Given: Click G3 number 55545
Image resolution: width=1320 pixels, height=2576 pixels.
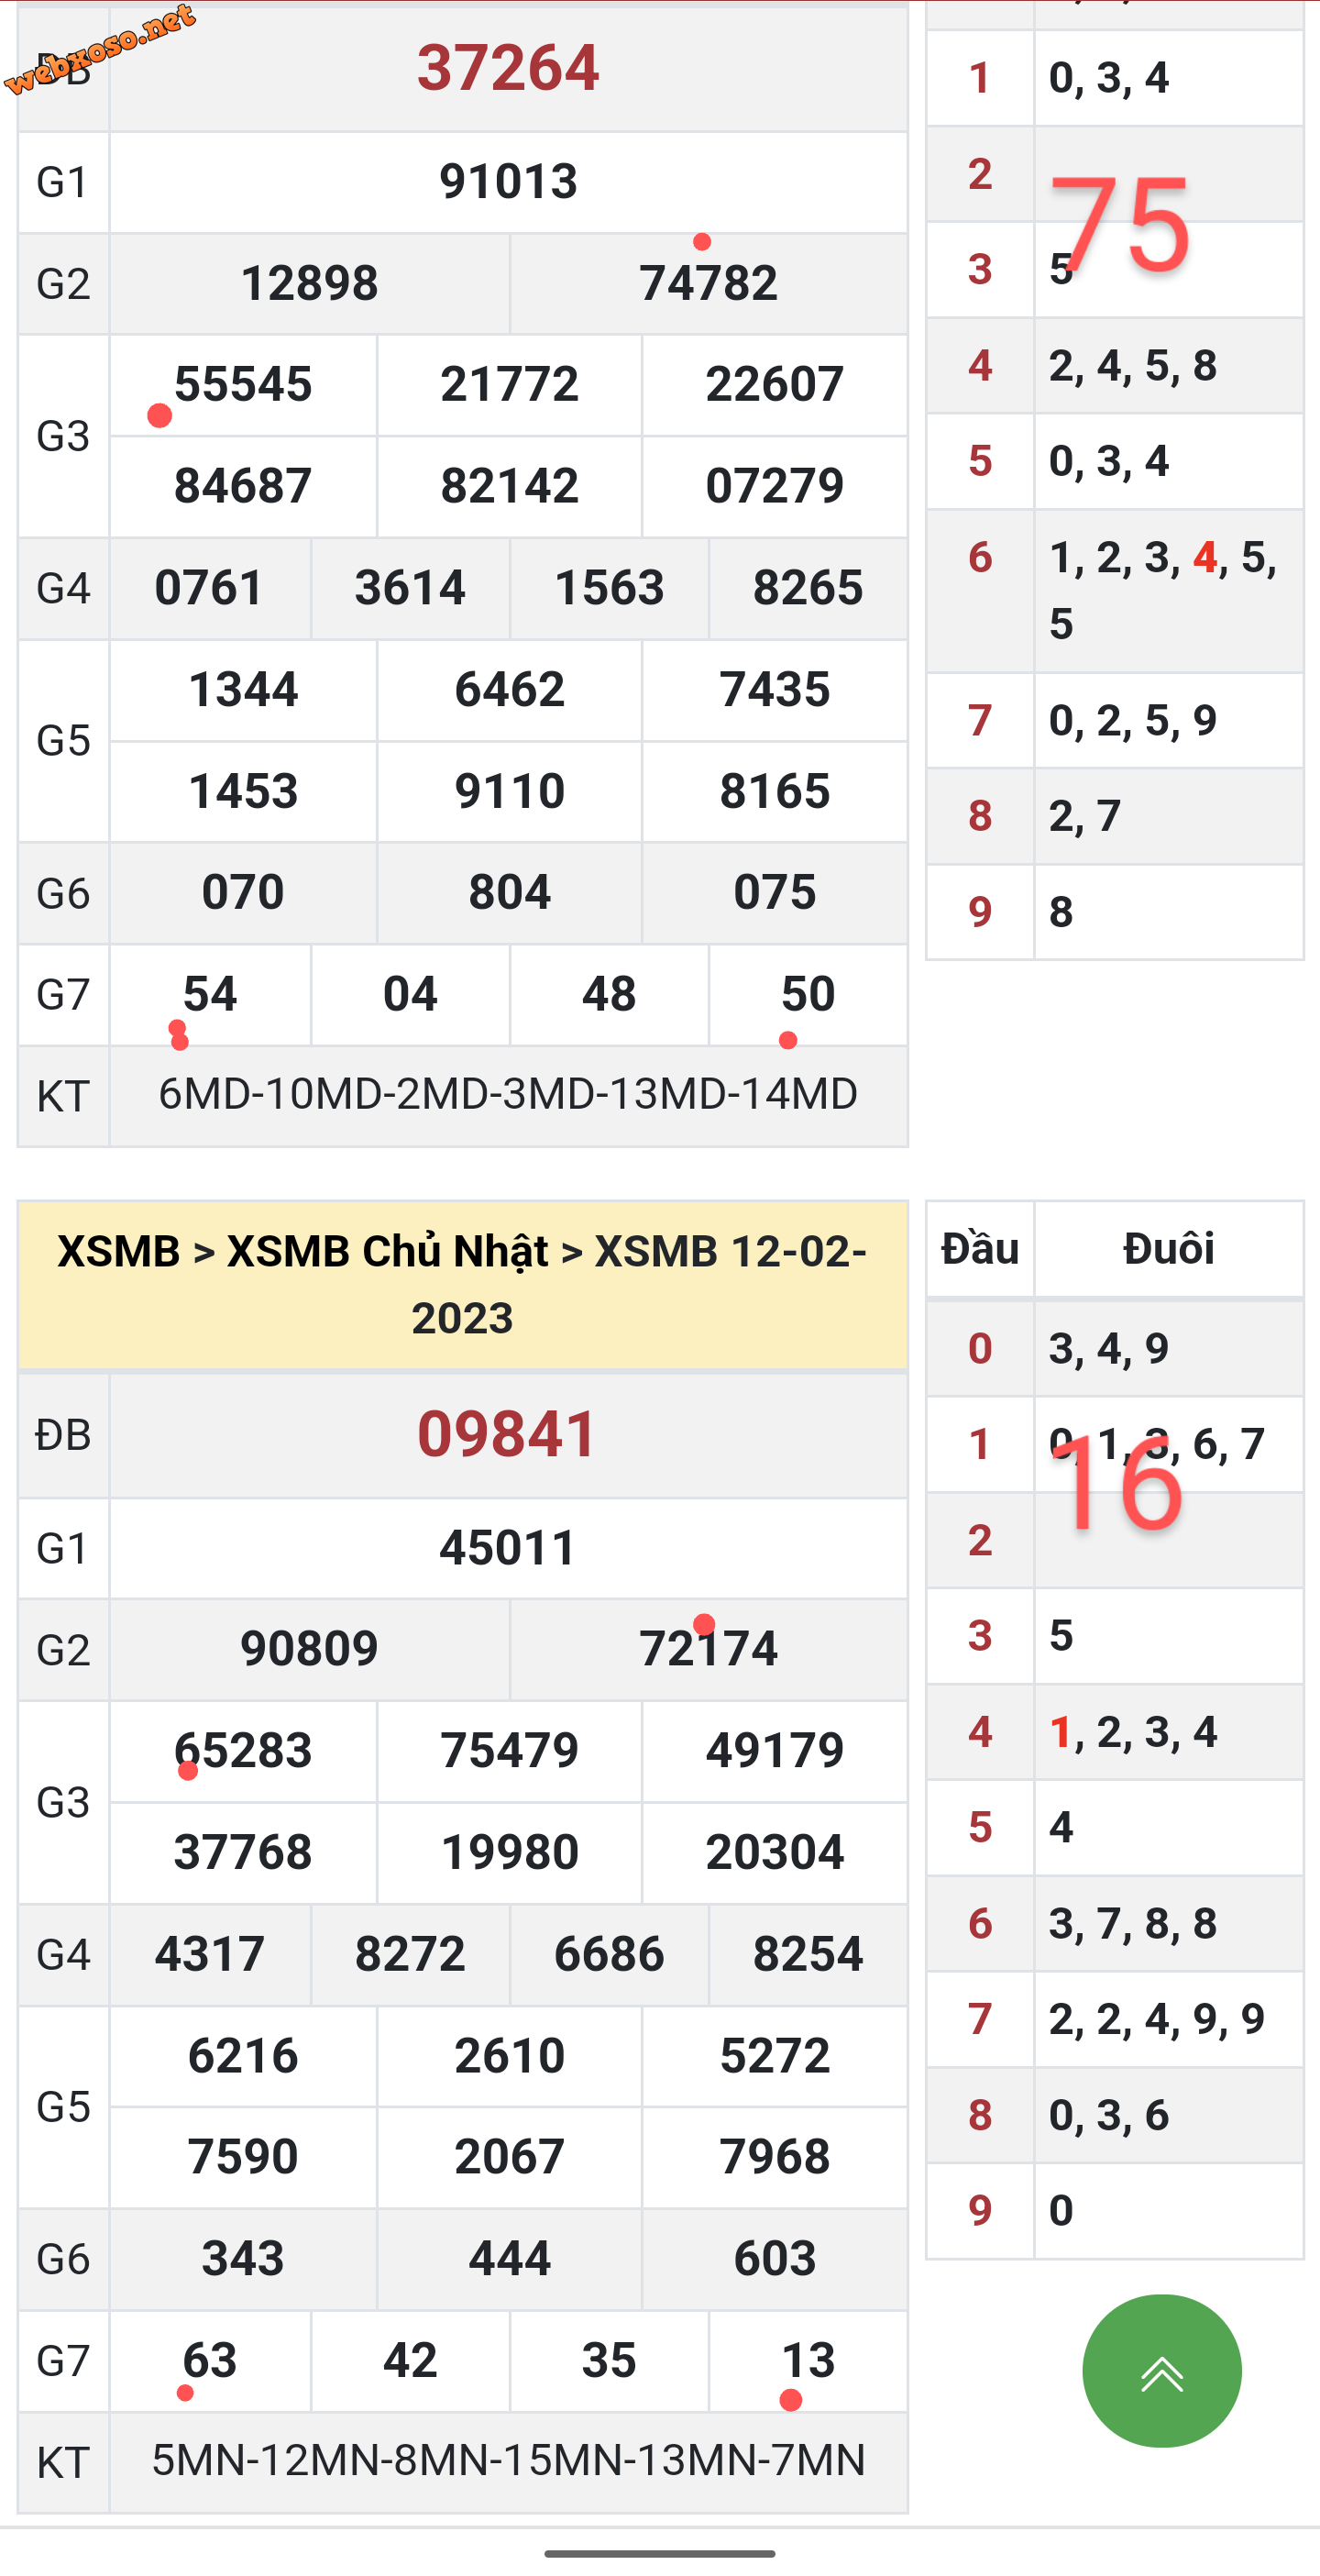Looking at the screenshot, I should point(243,384).
